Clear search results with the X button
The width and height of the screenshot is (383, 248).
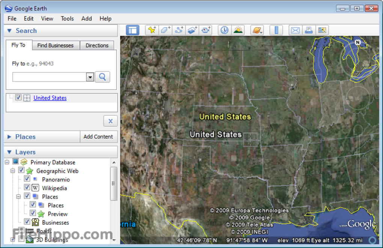110,121
